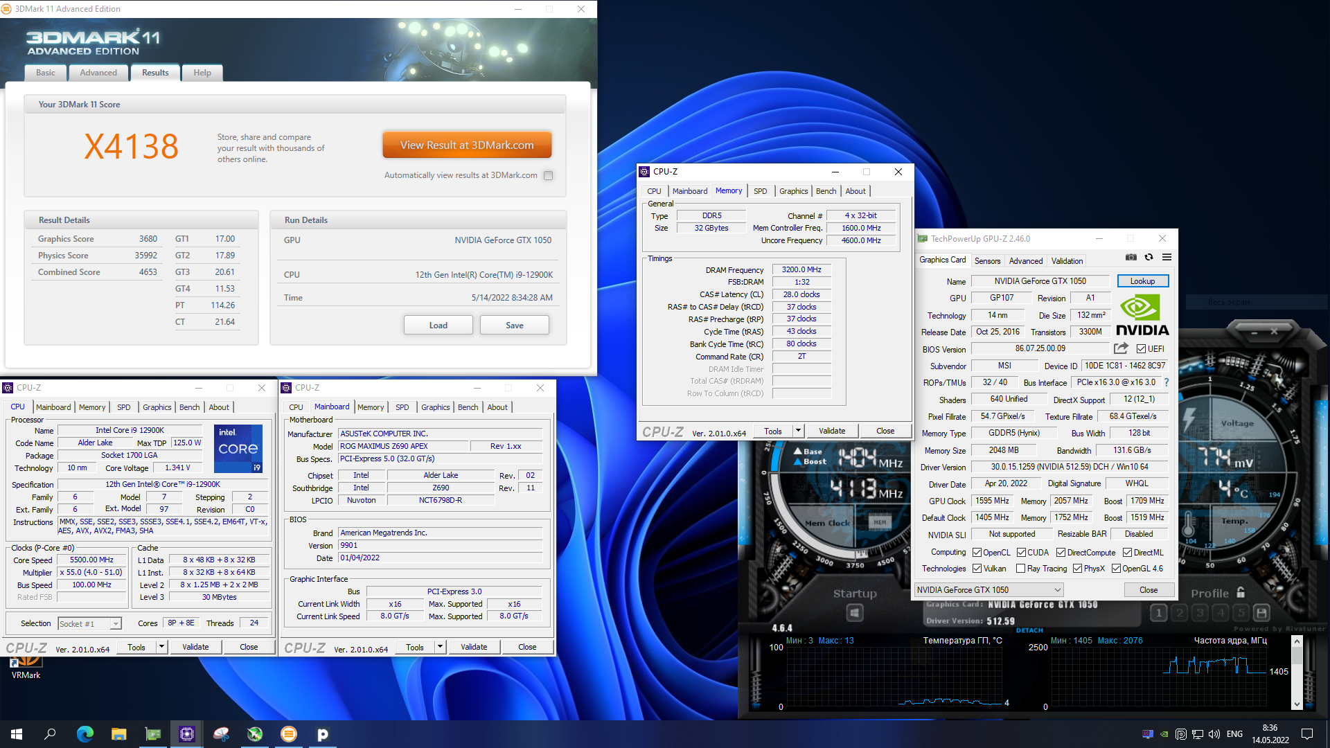
Task: Open the Basic tab in 3DMark 11
Action: pos(46,73)
